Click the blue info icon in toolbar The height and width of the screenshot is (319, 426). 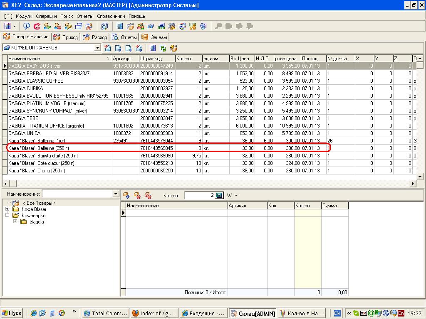pos(27,26)
